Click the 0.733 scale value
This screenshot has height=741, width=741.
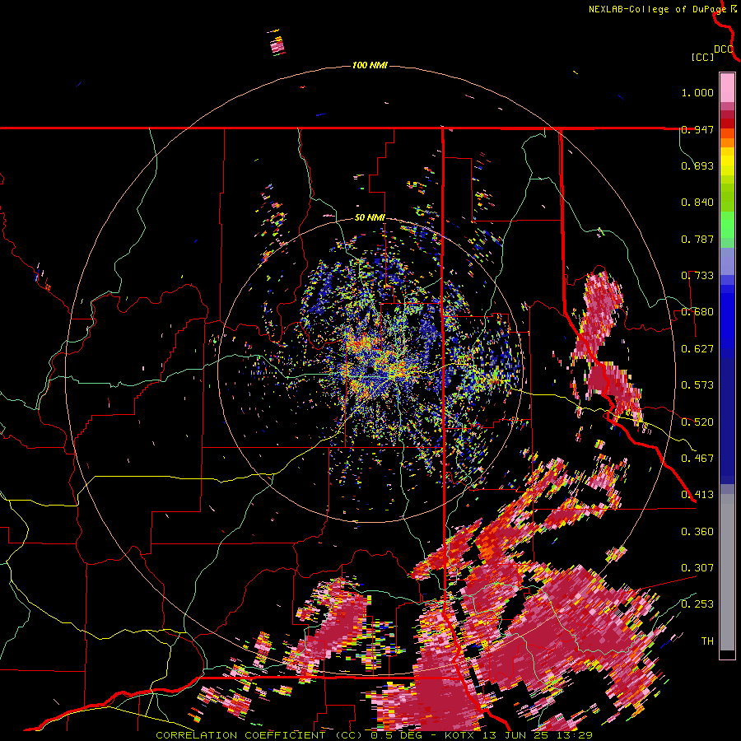point(697,276)
